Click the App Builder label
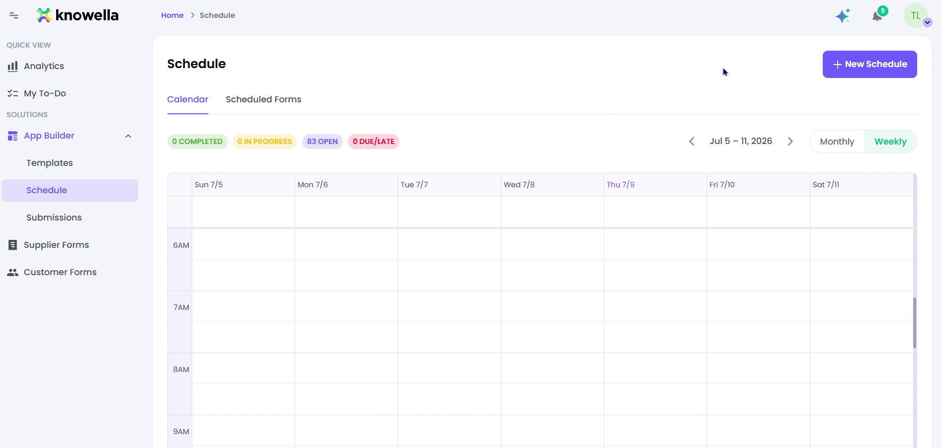The image size is (941, 448). click(49, 136)
